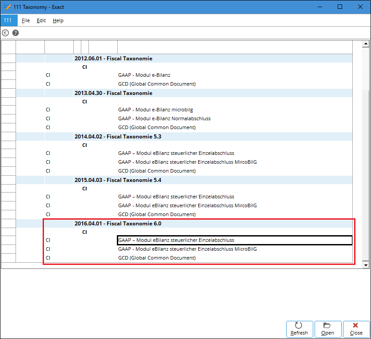
Task: Select GCD row under 2012.06.01 taxonomy
Action: [184, 84]
